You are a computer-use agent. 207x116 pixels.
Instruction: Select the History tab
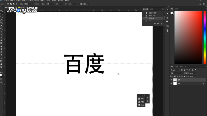point(146,9)
